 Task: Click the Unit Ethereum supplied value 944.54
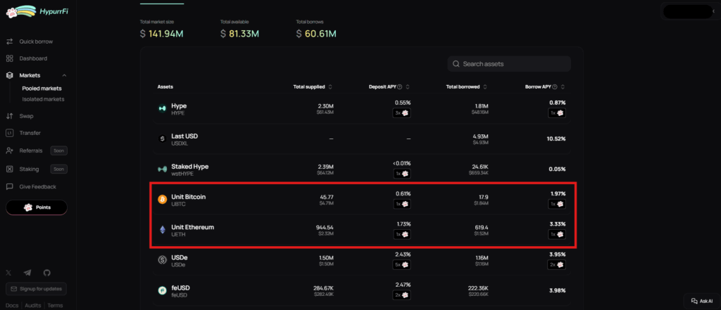325,227
